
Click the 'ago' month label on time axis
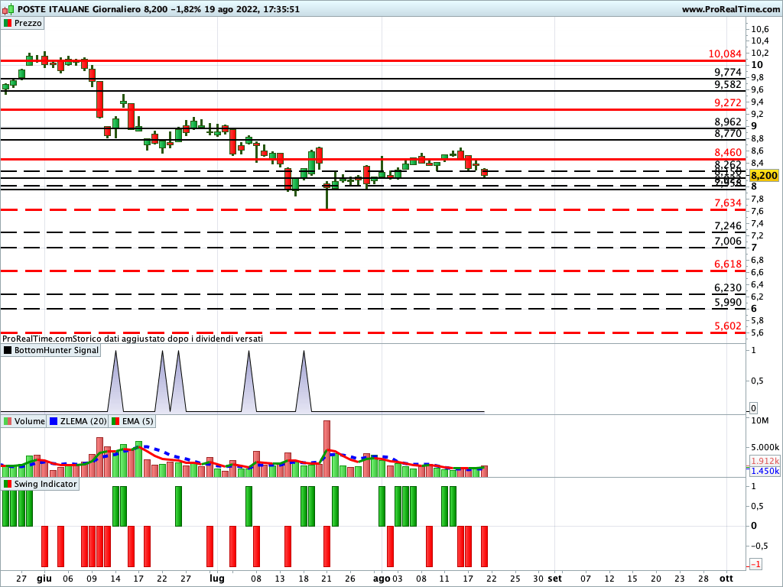(382, 579)
